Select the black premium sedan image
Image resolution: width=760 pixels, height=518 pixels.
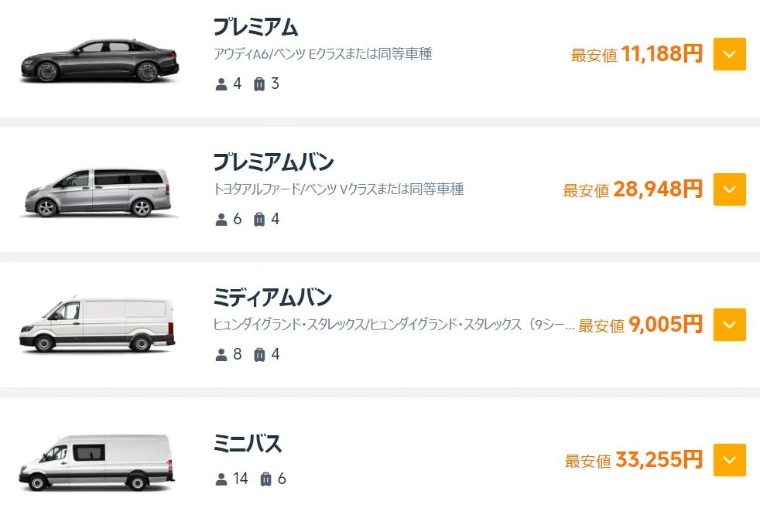pyautogui.click(x=99, y=60)
